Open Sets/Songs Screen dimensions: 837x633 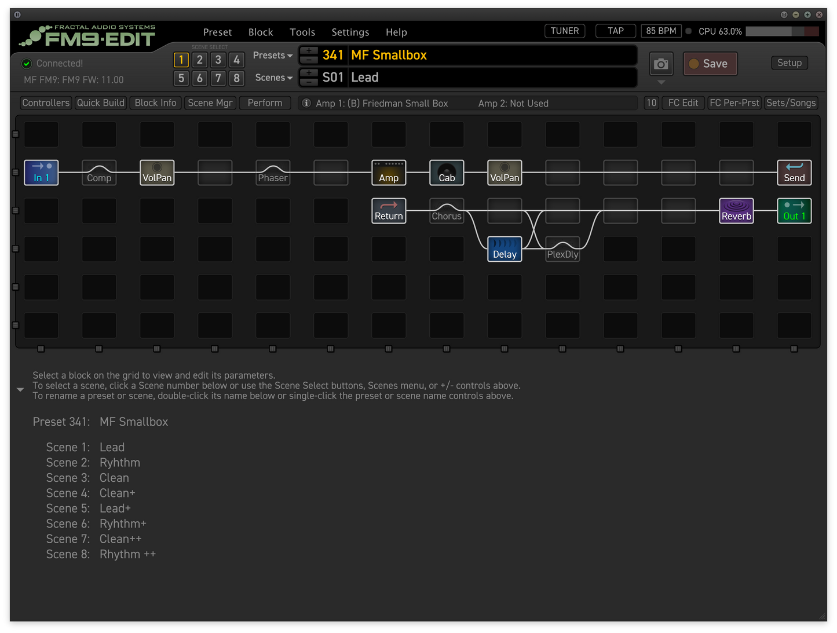click(x=791, y=103)
